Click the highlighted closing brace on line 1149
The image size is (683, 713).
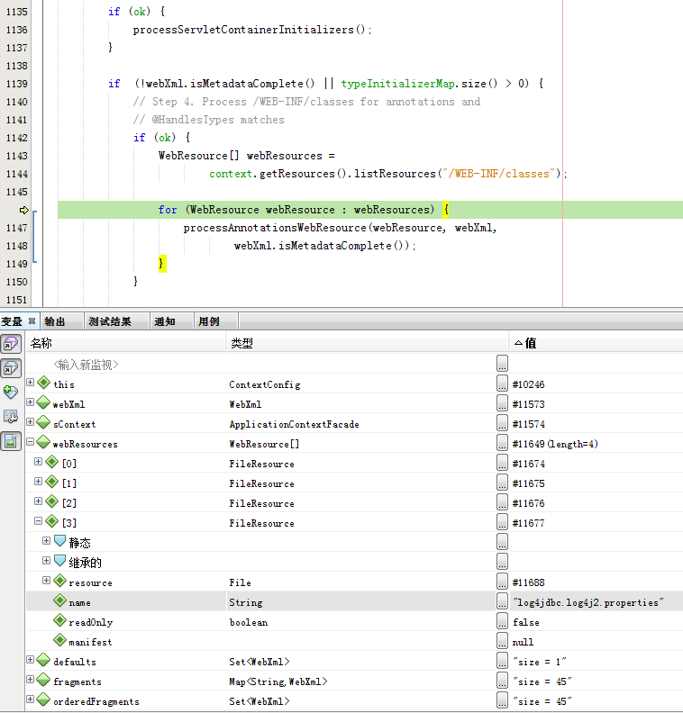point(162,264)
